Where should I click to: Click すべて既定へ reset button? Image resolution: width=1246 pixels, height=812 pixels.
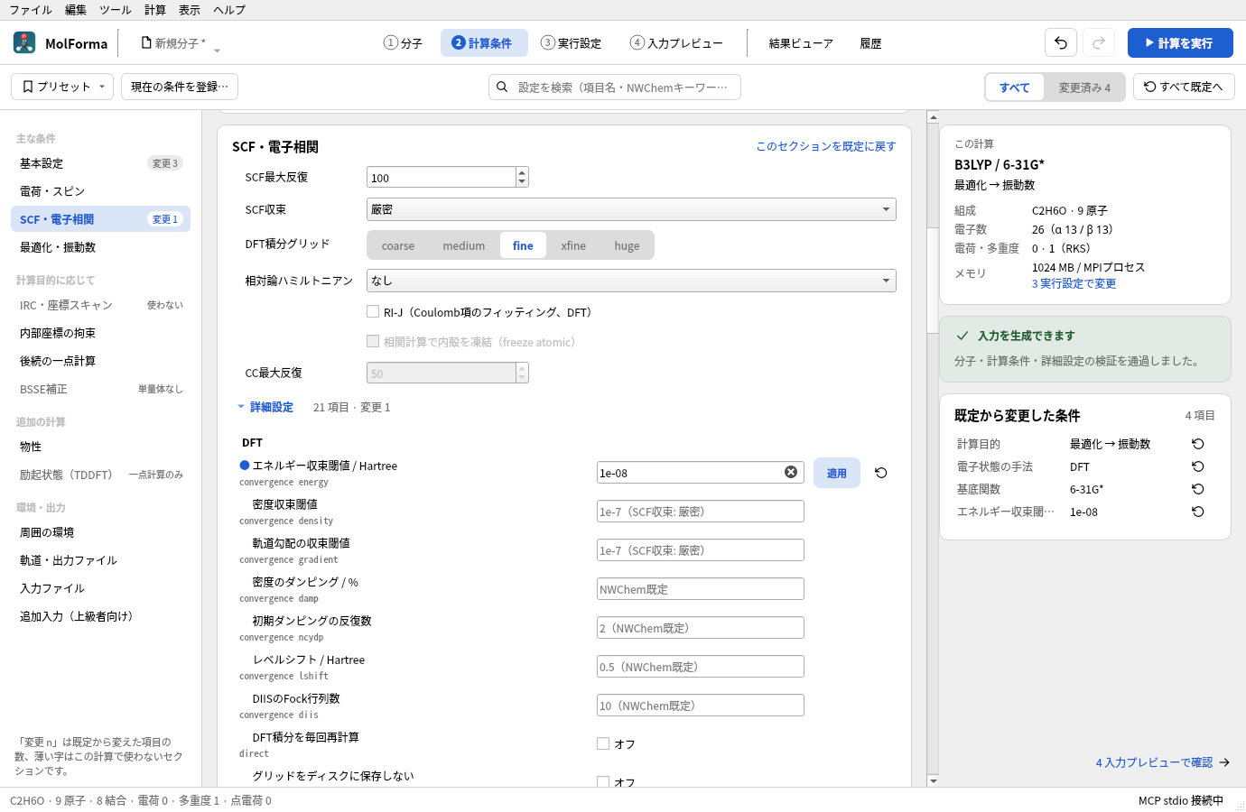coord(1184,87)
